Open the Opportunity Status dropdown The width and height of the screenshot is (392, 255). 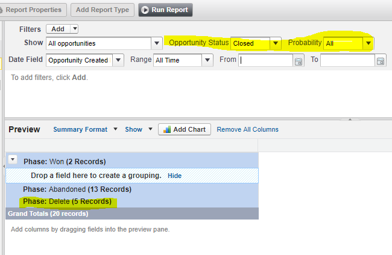point(276,43)
